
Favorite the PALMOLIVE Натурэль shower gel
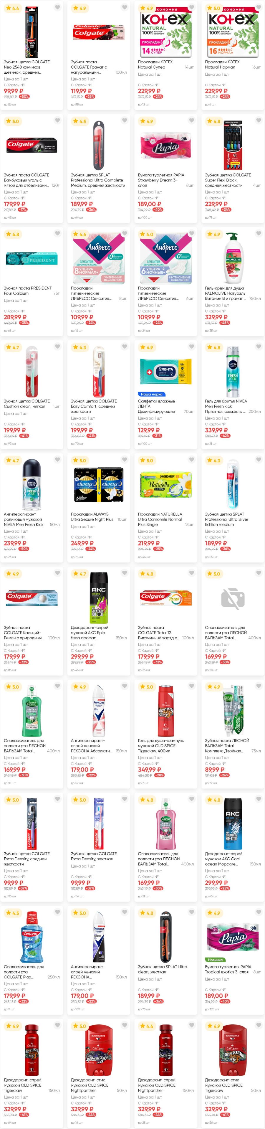(259, 234)
